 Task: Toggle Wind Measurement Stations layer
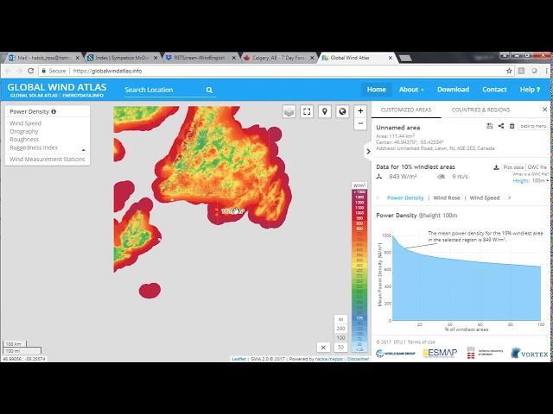[48, 159]
